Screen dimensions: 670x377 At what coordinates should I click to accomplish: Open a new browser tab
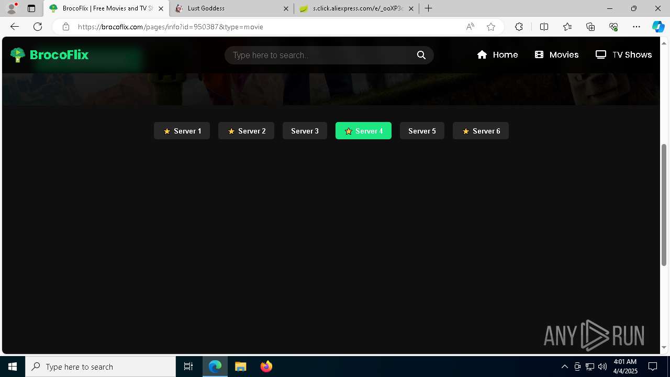point(429,8)
